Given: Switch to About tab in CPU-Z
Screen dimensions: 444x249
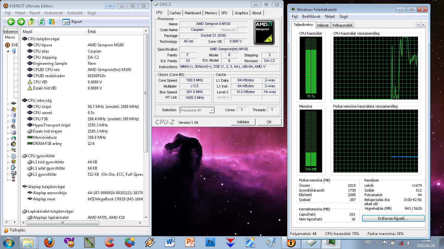Looking at the screenshot, I should (257, 13).
